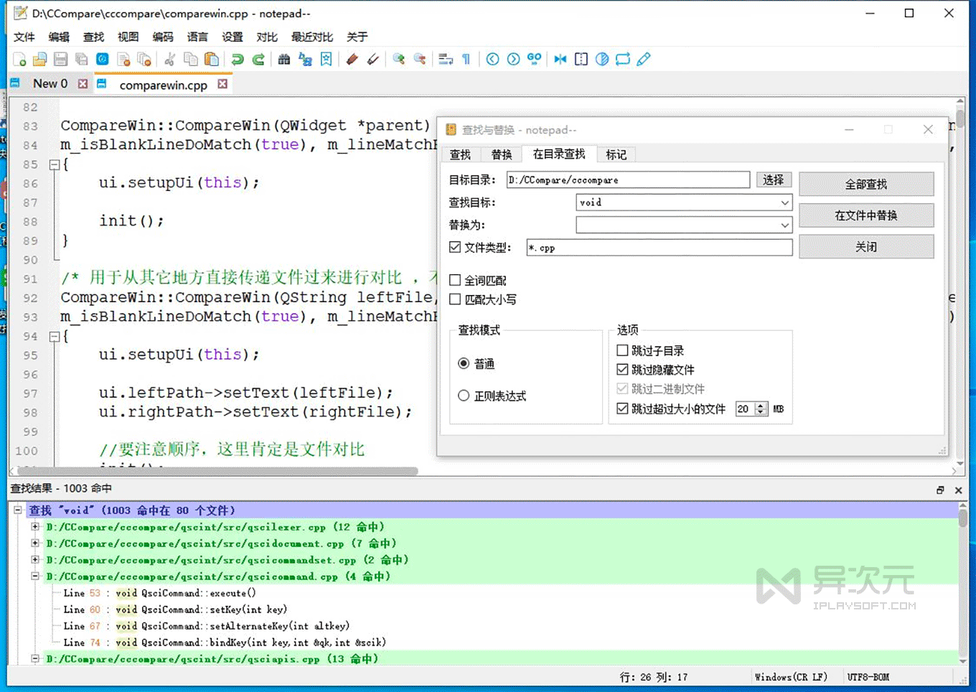Click the close-all documents icon
The width and height of the screenshot is (976, 692).
point(144,60)
